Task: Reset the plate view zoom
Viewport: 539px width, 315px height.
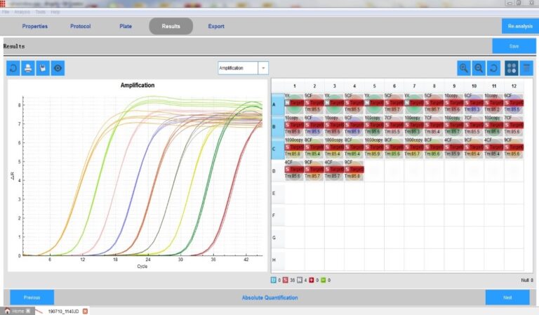Action: click(493, 68)
